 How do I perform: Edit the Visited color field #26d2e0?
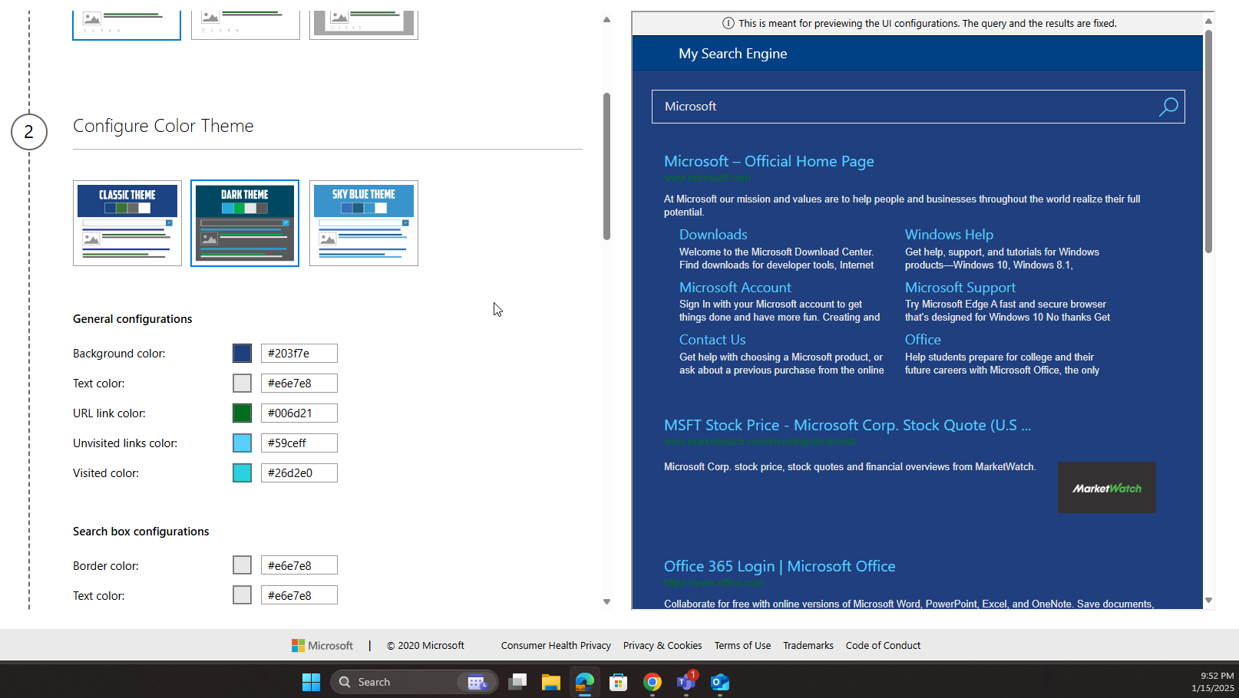coord(299,473)
